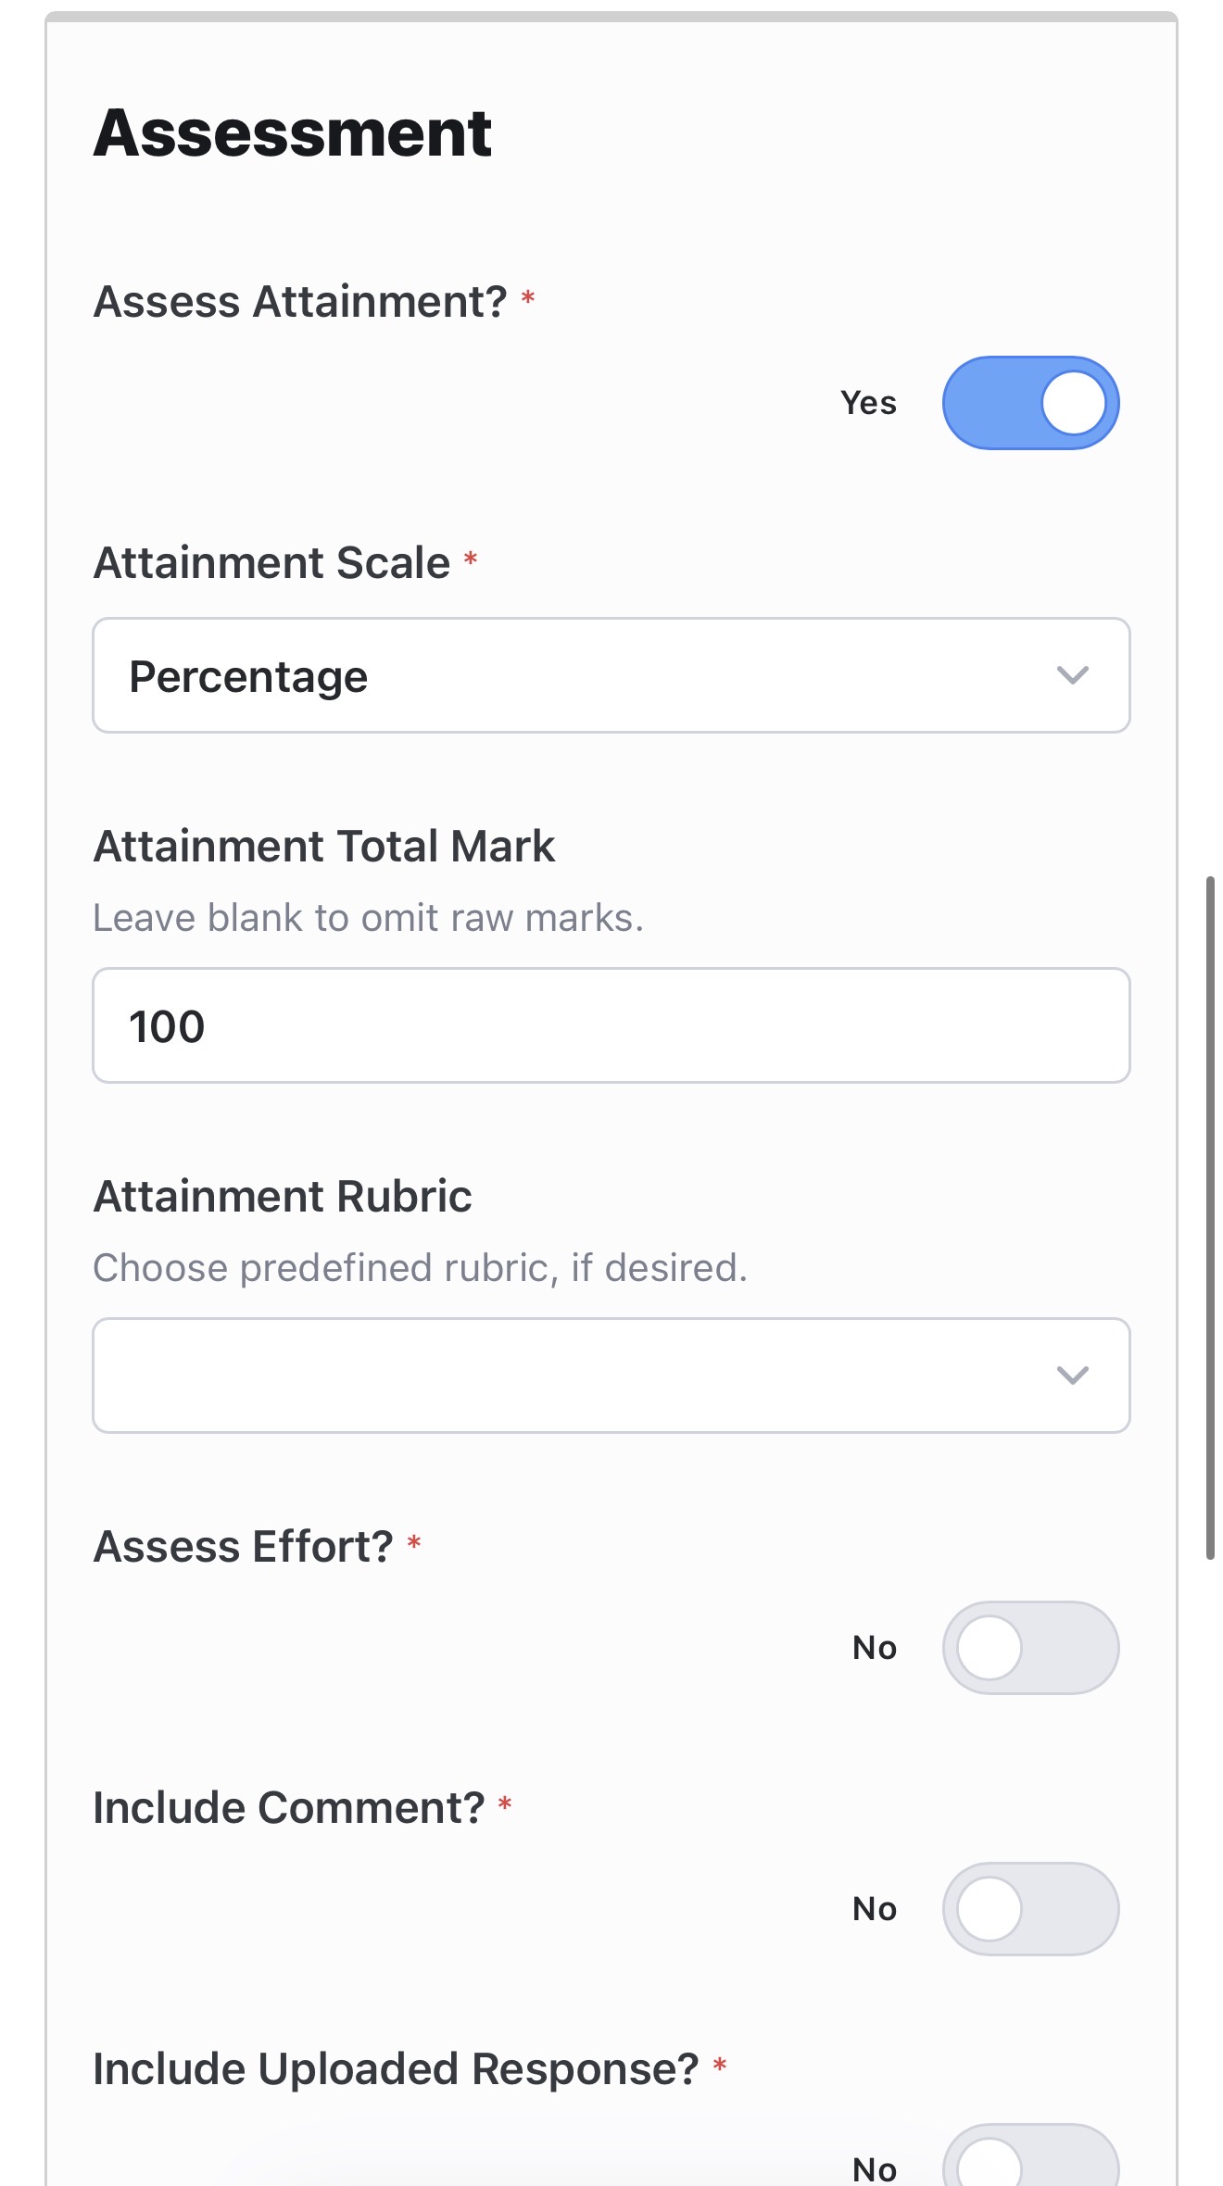Turn off the Assess Attainment switch
The width and height of the screenshot is (1223, 2186).
[x=1030, y=403]
